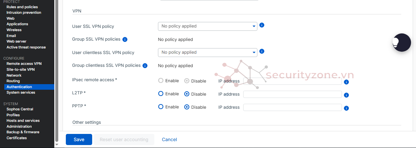Click info icon beside User clientless SSL VPN dropdown
This screenshot has height=148, width=416.
(x=262, y=51)
